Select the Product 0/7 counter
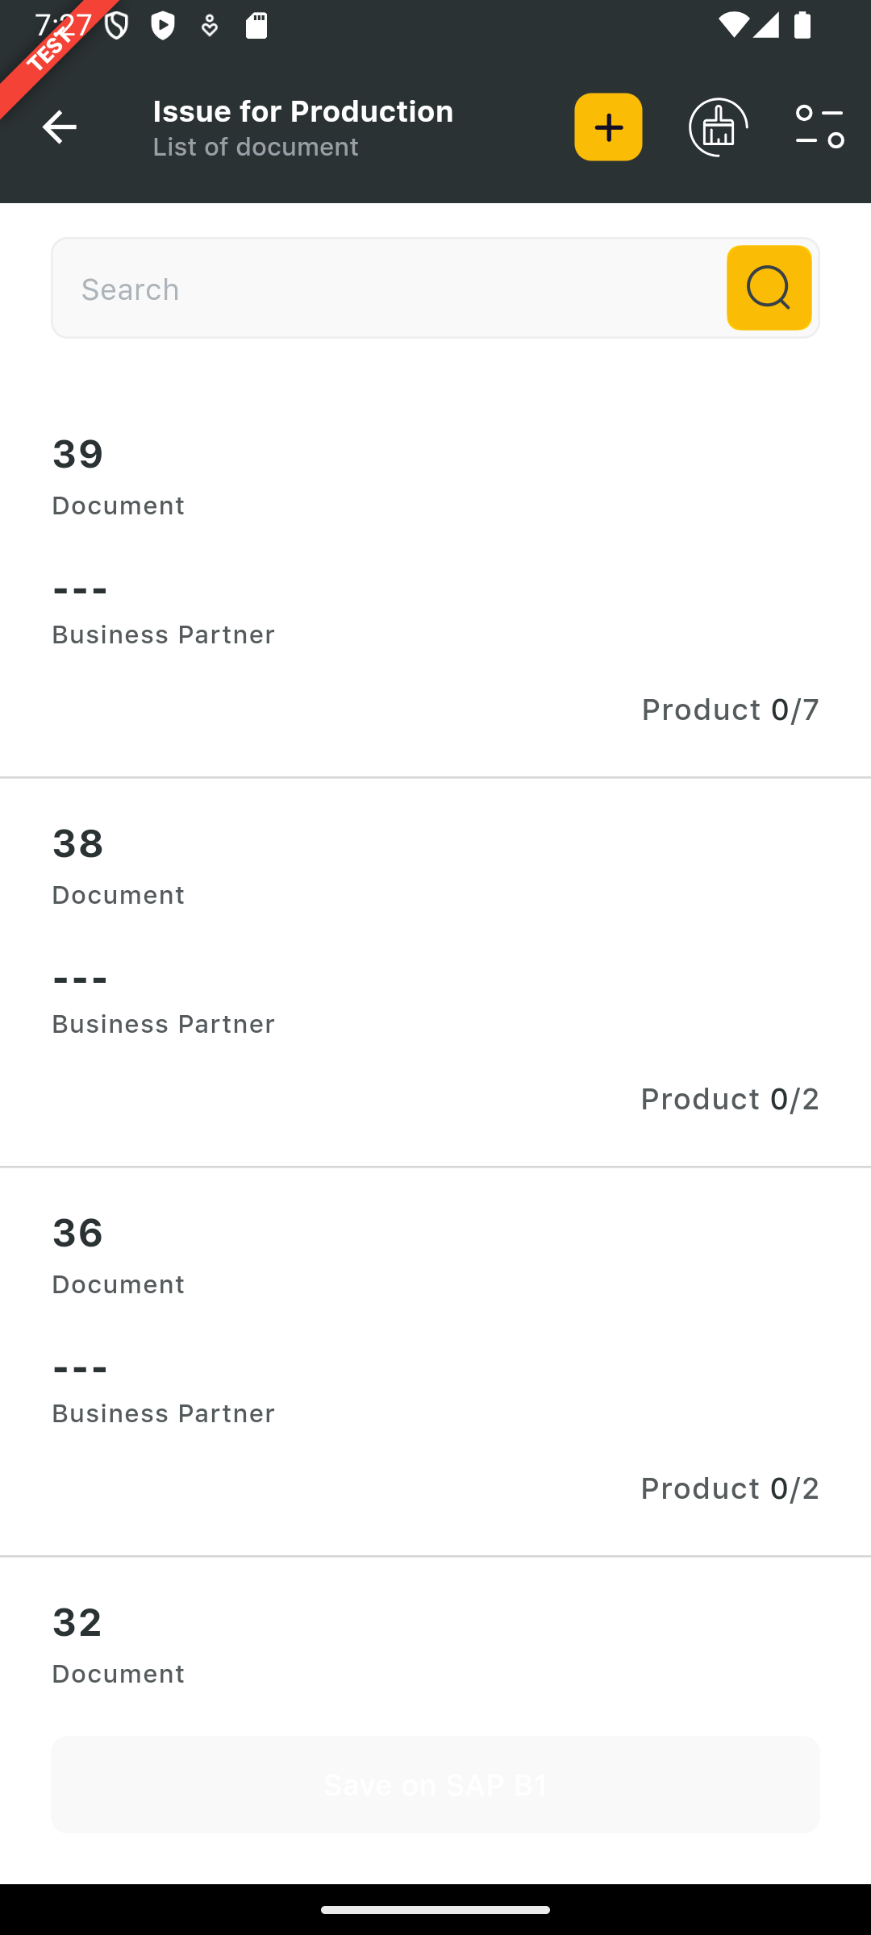This screenshot has height=1935, width=871. tap(730, 709)
